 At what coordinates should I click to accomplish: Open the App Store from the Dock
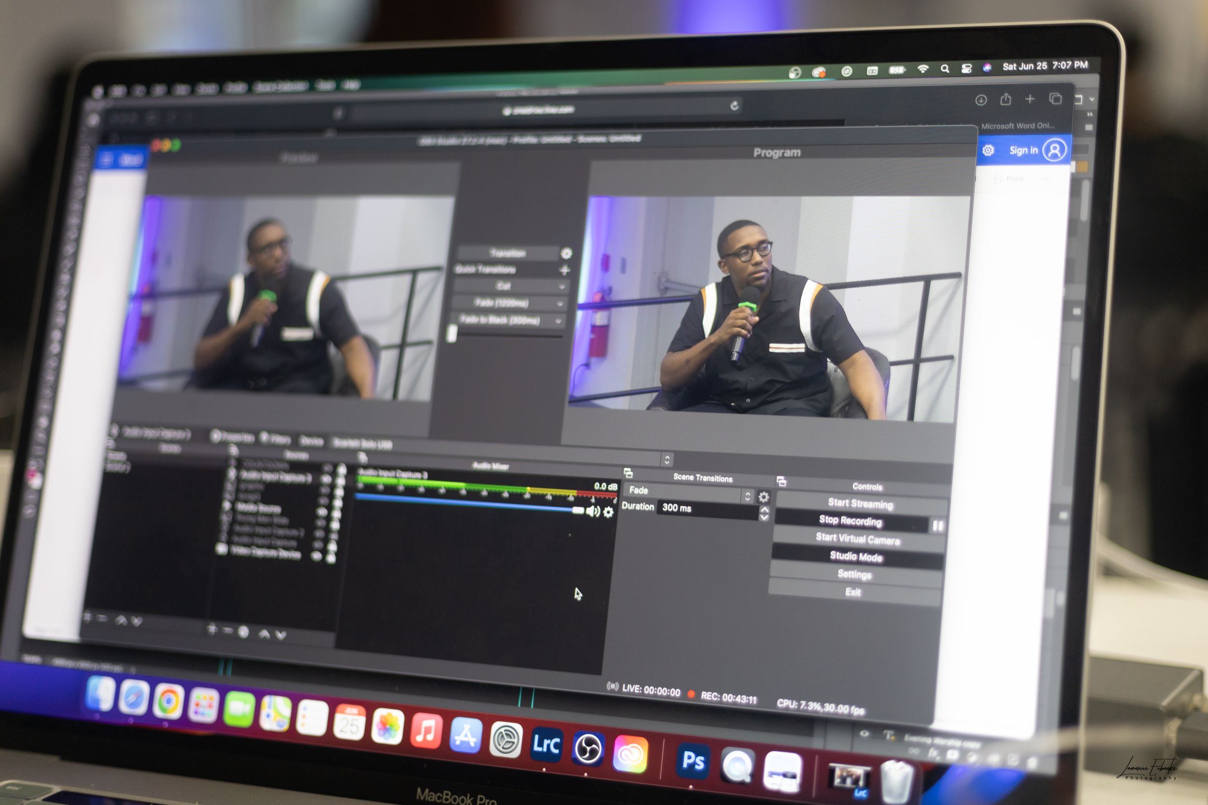coord(466,734)
